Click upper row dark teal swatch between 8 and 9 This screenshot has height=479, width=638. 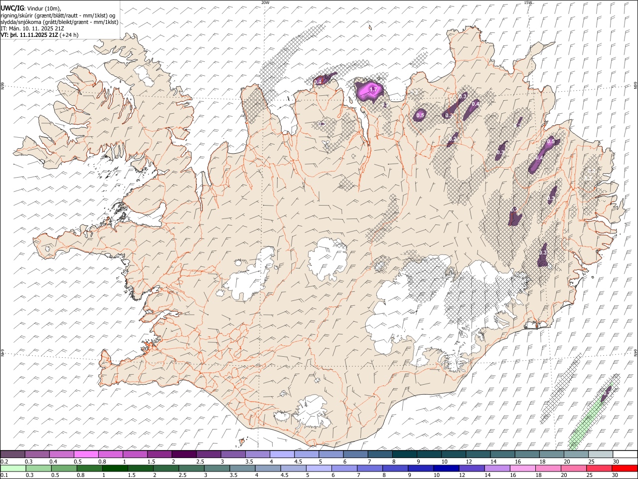tap(404, 455)
